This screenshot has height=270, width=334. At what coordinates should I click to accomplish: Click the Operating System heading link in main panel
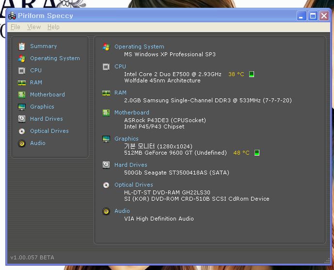pyautogui.click(x=139, y=47)
